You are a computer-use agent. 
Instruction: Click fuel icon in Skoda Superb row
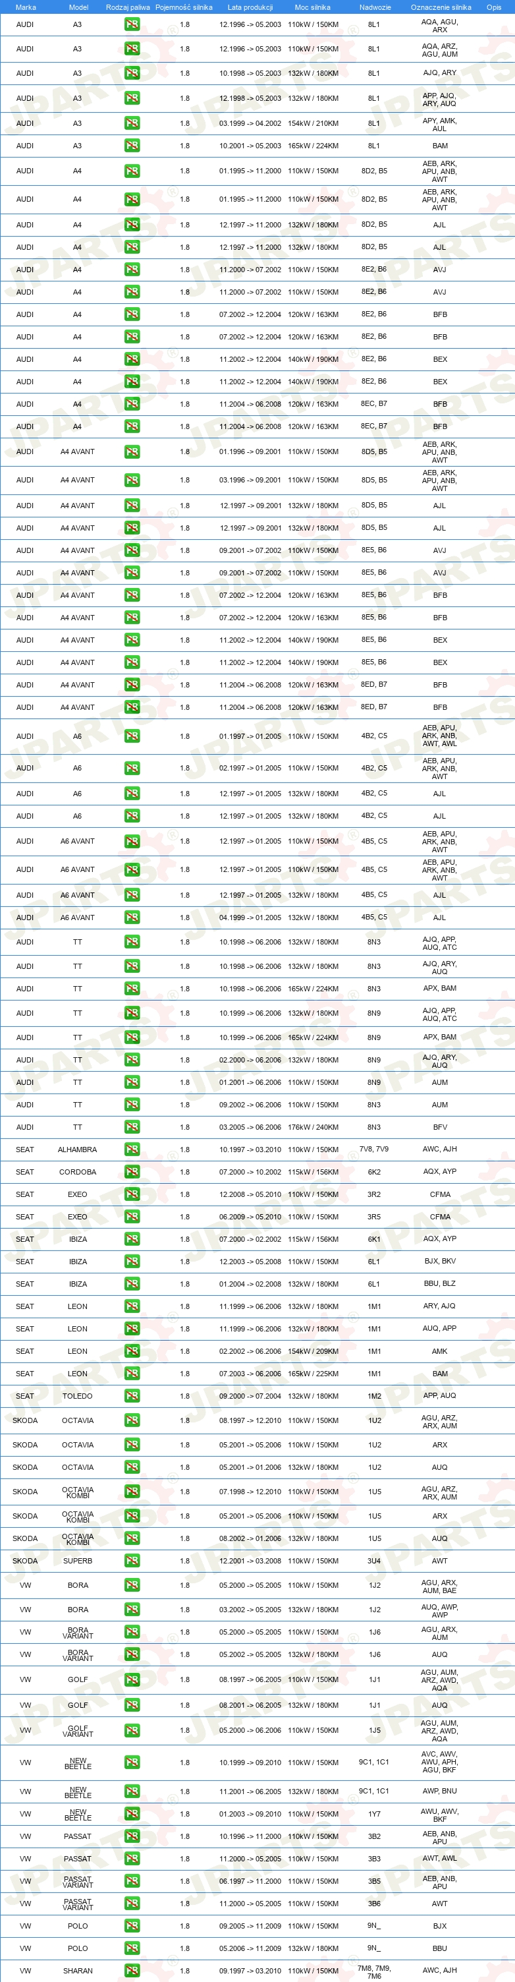pos(132,1560)
